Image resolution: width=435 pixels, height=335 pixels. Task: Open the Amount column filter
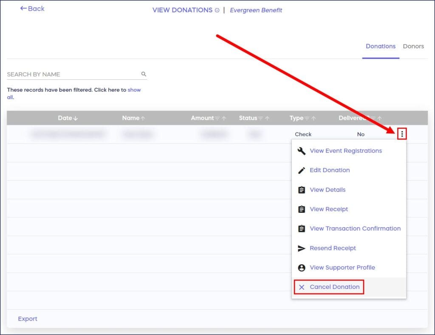[x=217, y=118]
